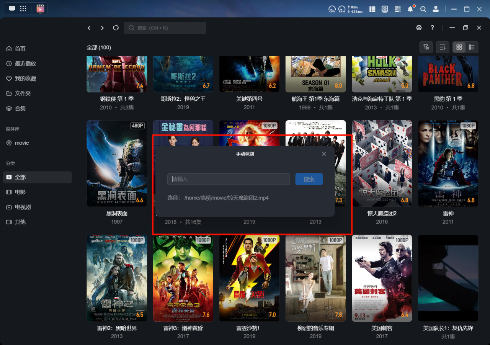Click the title 黑豹 第 1 季
This screenshot has width=490, height=345.
click(448, 99)
